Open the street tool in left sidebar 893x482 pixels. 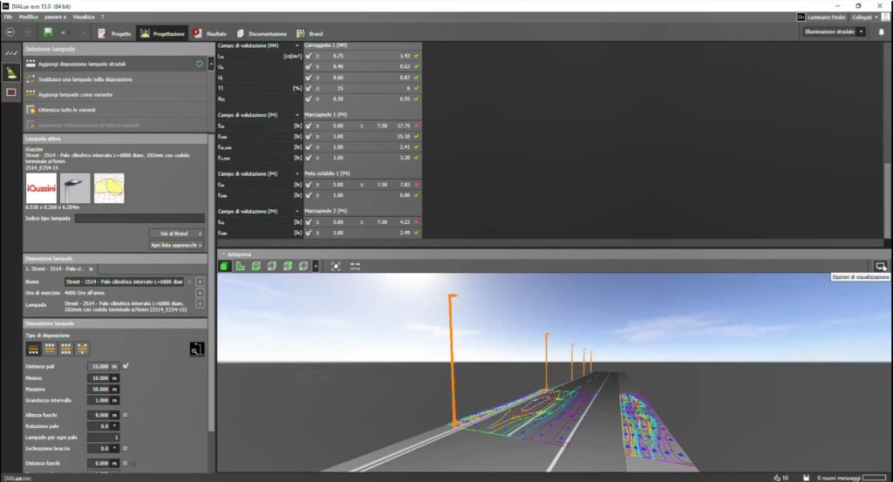click(x=11, y=53)
